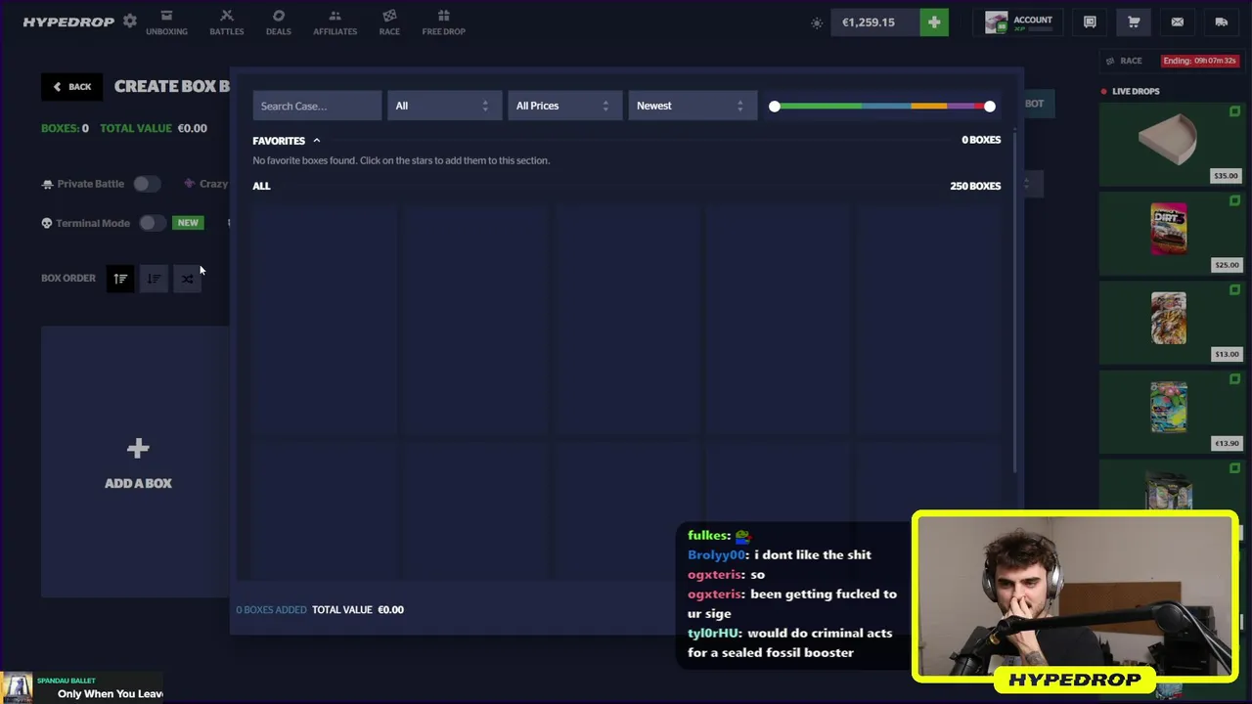Open the $35.00 live drop item

coord(1171,144)
